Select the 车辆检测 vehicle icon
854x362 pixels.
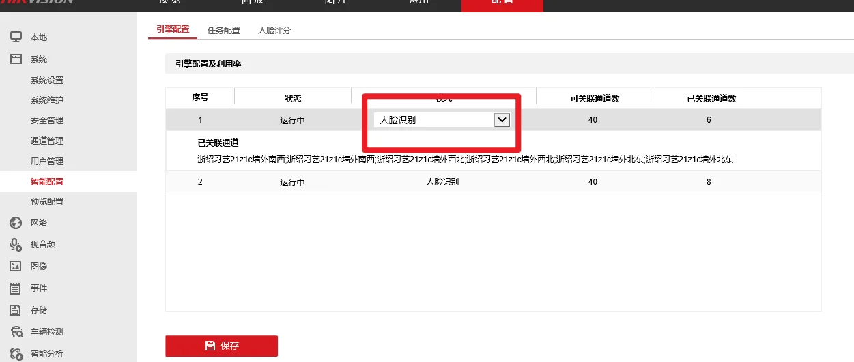[16, 332]
